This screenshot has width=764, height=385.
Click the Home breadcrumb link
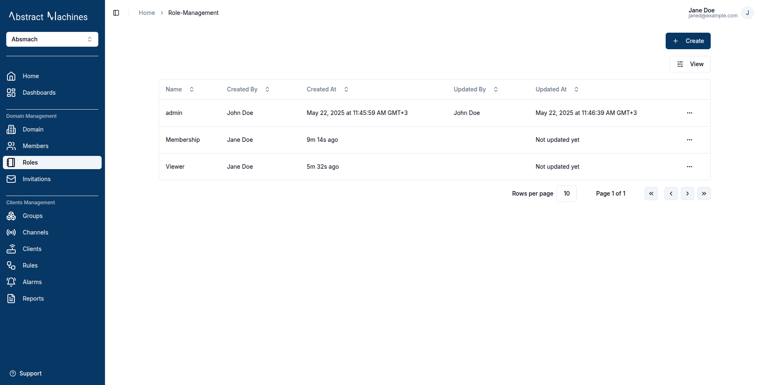[147, 13]
